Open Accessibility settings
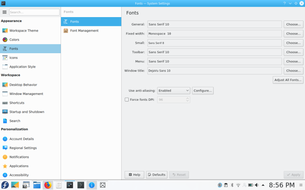The image size is (305, 190). click(30, 175)
